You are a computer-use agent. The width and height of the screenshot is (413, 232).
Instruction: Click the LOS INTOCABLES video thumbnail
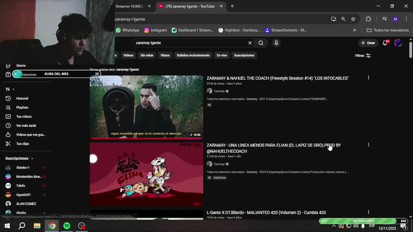click(x=146, y=107)
